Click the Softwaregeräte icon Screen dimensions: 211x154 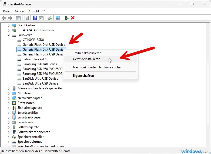coord(14,127)
